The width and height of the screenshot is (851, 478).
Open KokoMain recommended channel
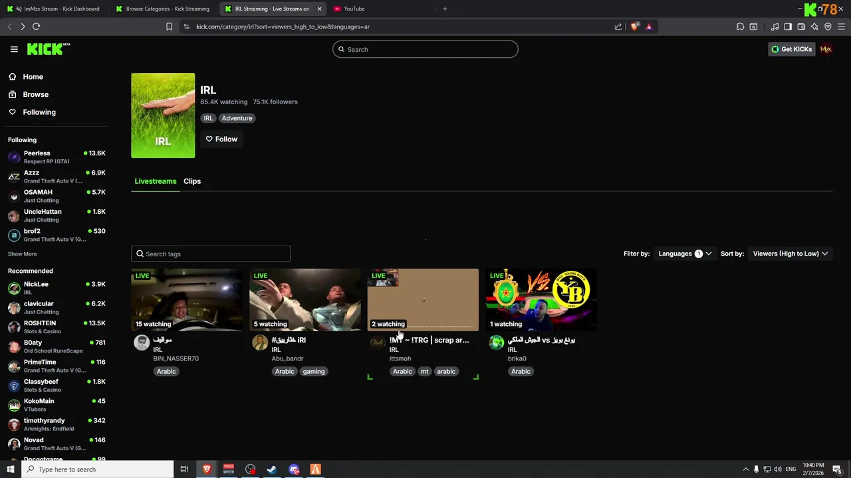click(57, 405)
